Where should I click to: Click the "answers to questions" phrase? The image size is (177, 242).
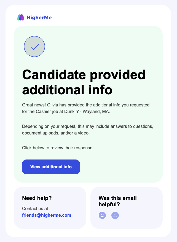133,127
